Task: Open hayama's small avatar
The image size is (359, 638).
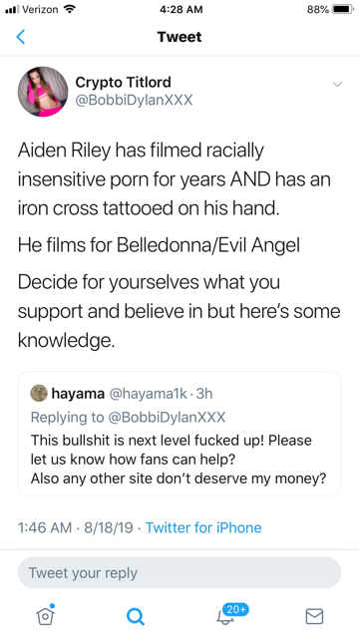Action: (39, 393)
